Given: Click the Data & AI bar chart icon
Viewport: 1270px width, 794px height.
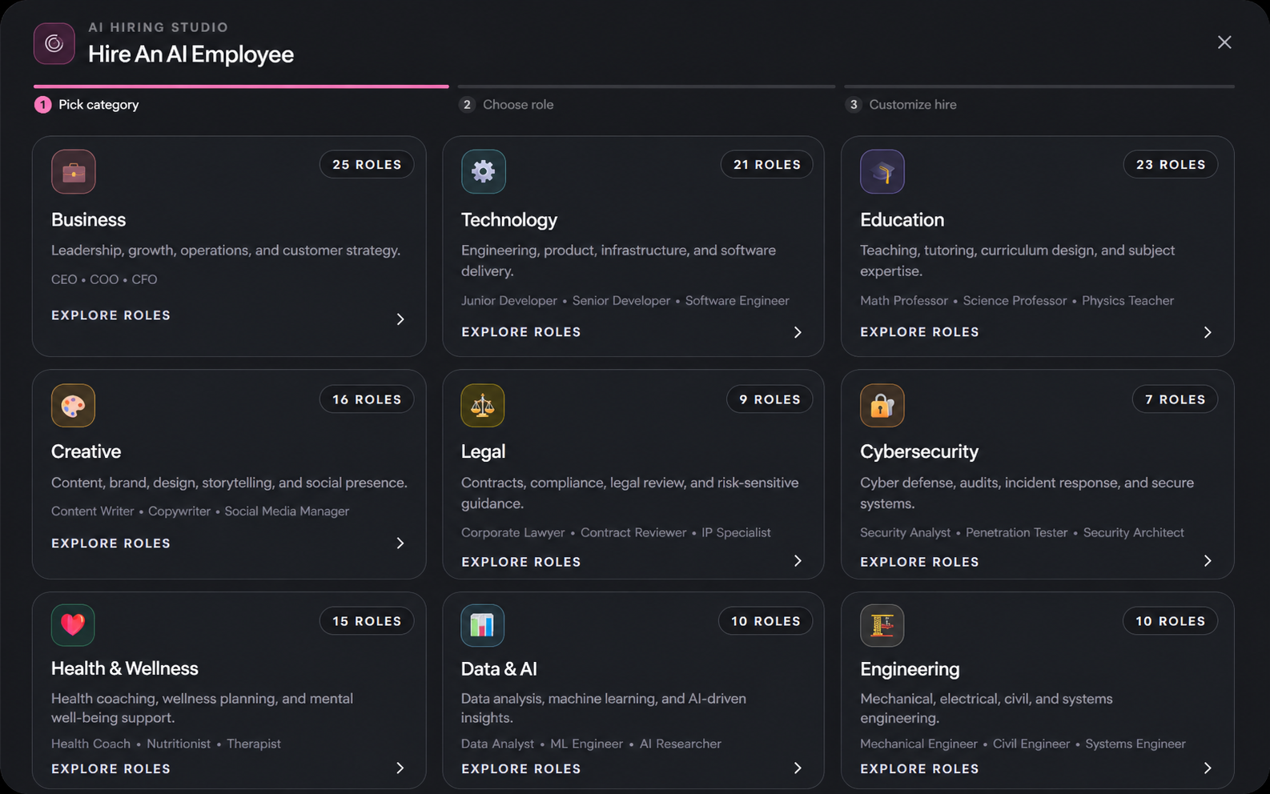Looking at the screenshot, I should click(x=483, y=625).
